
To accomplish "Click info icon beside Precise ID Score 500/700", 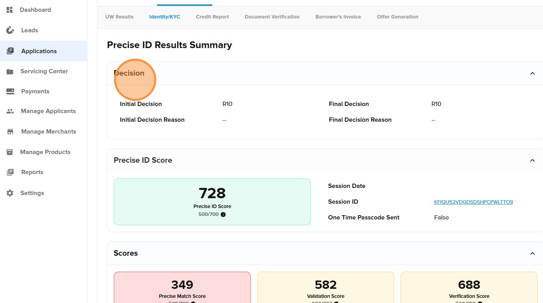I will pos(223,215).
